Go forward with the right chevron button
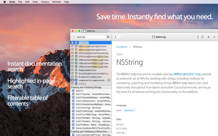 pos(120,37)
